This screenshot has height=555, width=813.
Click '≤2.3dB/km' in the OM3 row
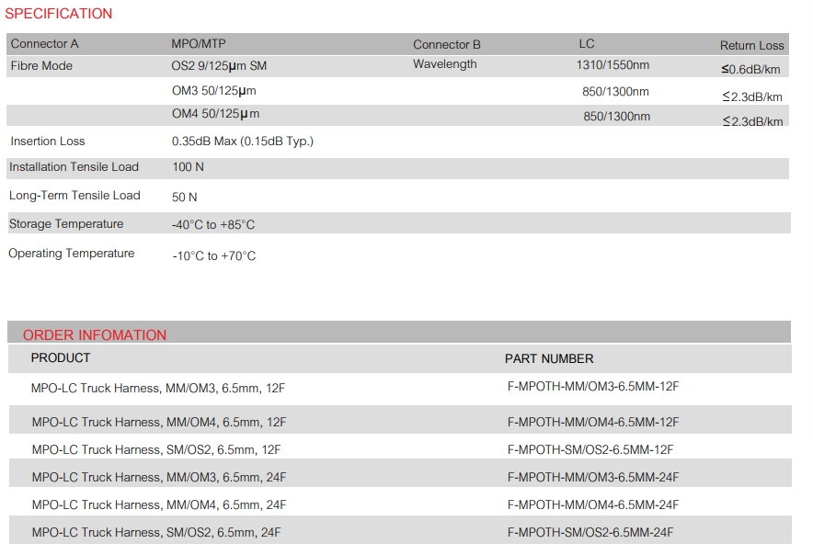751,96
